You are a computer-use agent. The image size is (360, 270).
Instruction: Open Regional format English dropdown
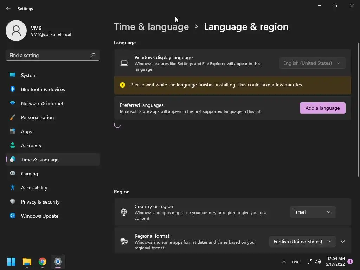pos(302,242)
